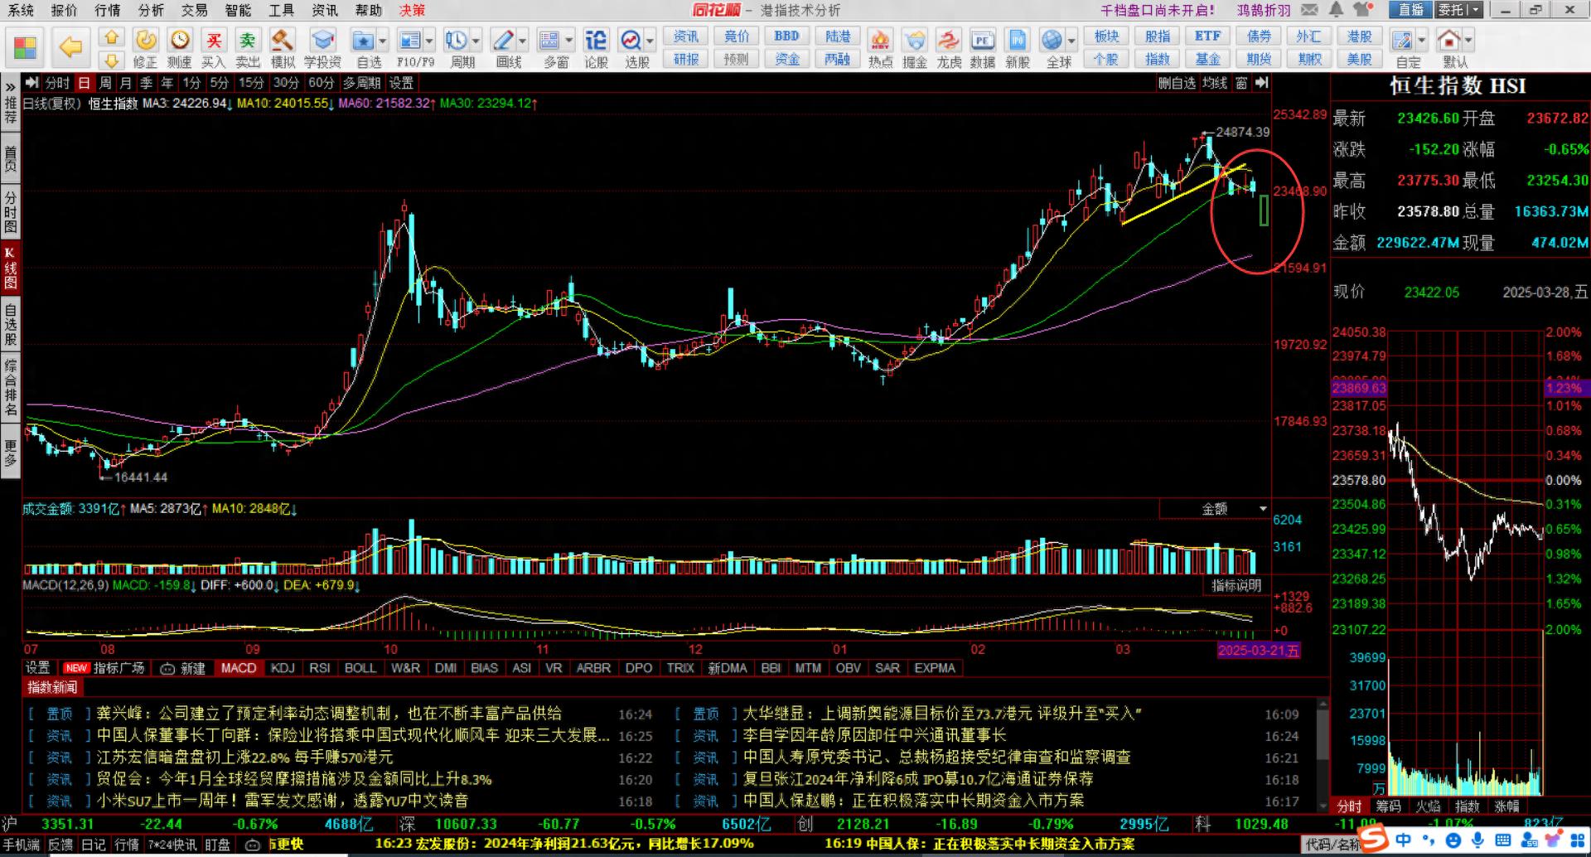Switch chart period to 周 (weekly)
This screenshot has height=857, width=1591.
(x=105, y=83)
